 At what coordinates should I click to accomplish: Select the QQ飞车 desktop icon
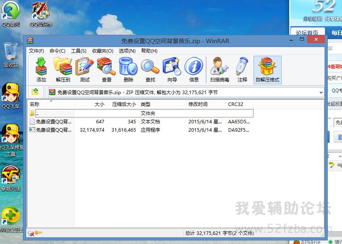pos(11,96)
